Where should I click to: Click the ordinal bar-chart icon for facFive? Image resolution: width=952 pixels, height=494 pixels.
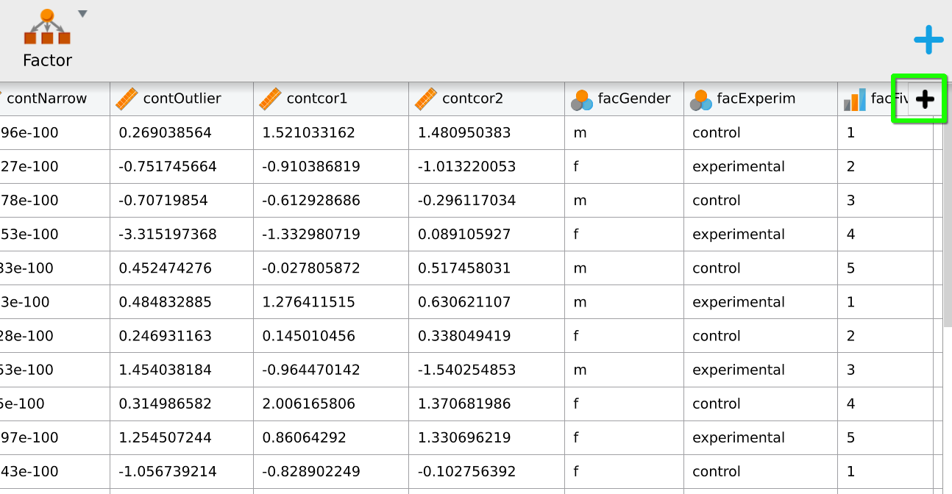(x=854, y=100)
